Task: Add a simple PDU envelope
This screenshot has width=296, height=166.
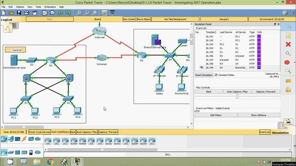Action: click(x=288, y=81)
